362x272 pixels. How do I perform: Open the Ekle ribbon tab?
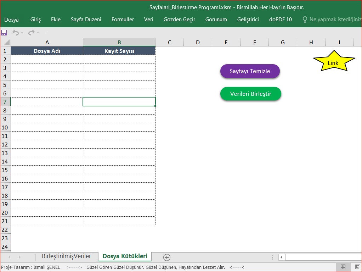[x=56, y=20]
